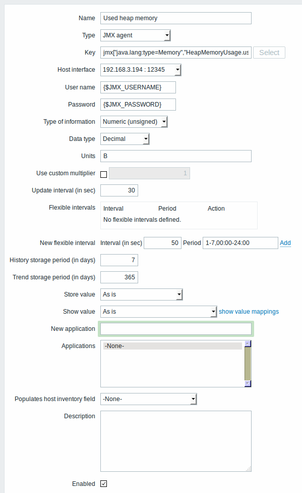Open the show value mappings link
The image size is (302, 493).
pos(249,312)
